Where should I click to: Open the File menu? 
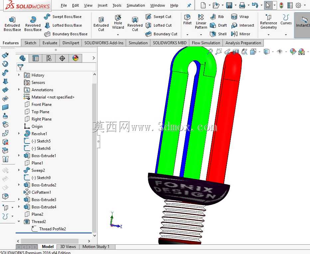coord(64,5)
